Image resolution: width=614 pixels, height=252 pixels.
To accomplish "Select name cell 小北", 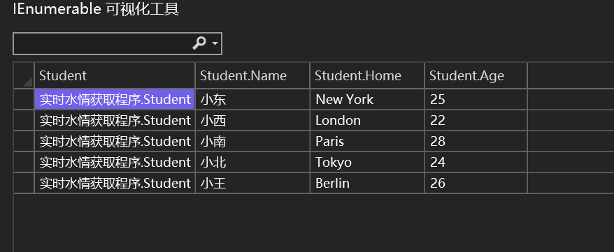I will pyautogui.click(x=252, y=162).
